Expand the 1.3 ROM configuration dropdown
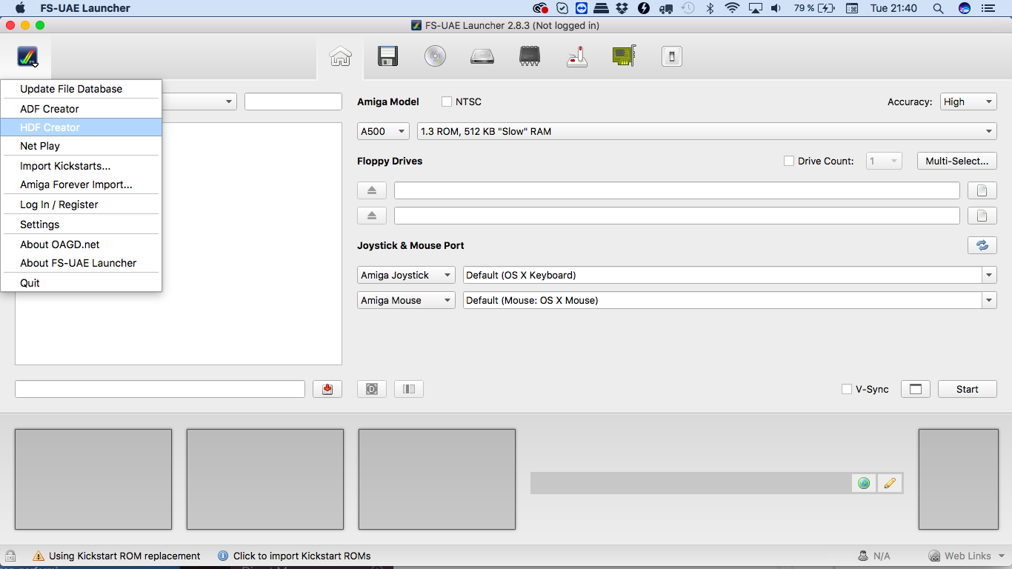The height and width of the screenshot is (569, 1012). (x=708, y=131)
